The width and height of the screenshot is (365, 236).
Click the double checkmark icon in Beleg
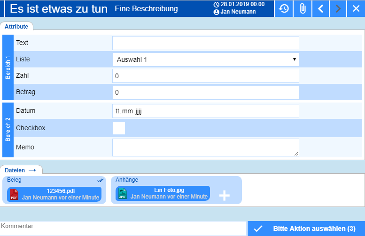[x=101, y=180]
